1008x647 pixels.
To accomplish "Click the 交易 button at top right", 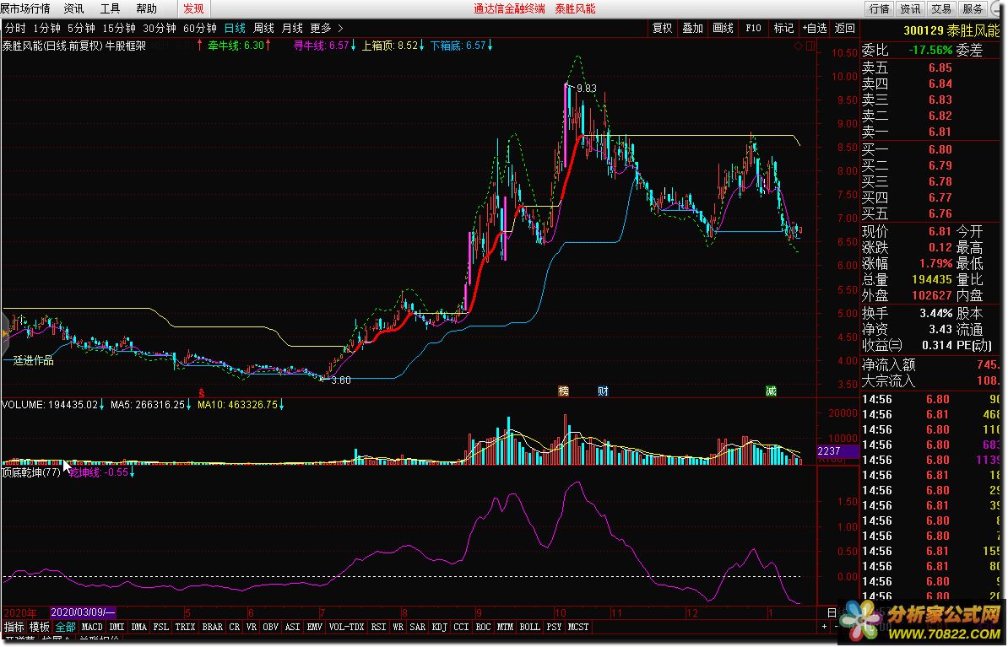I will pyautogui.click(x=941, y=8).
